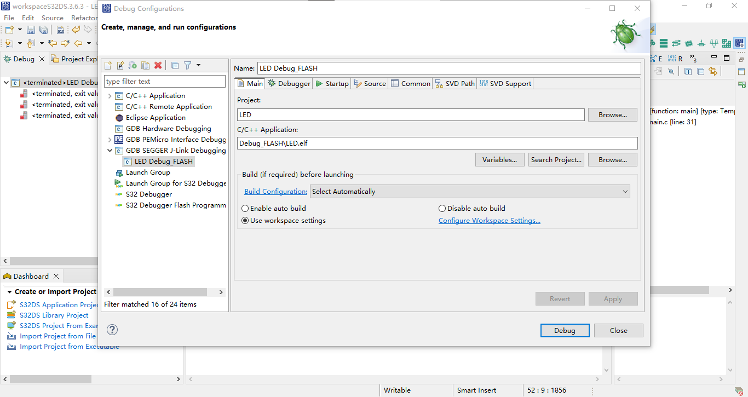Create a new launch configuration
The width and height of the screenshot is (748, 397).
(x=108, y=65)
